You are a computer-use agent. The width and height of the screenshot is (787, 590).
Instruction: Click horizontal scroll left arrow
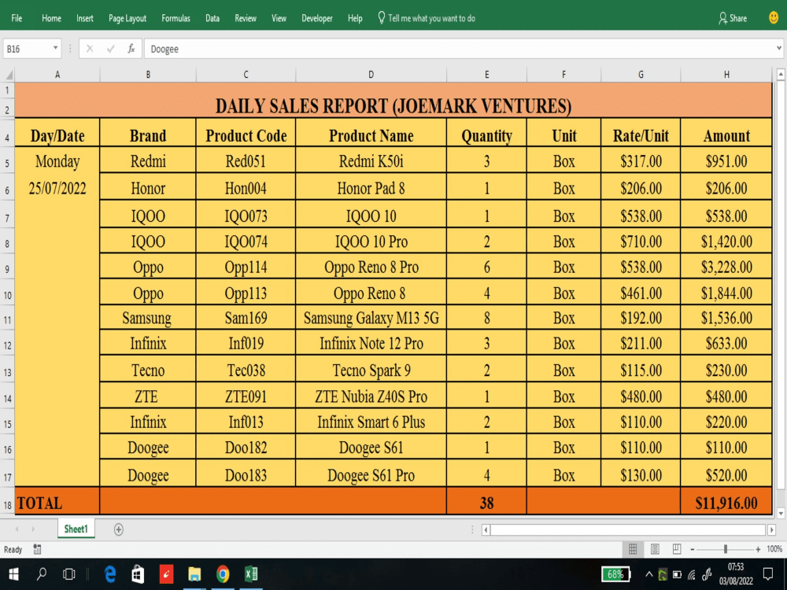pyautogui.click(x=486, y=529)
